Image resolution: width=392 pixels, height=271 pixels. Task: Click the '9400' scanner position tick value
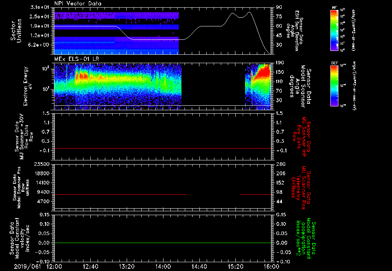point(43,192)
